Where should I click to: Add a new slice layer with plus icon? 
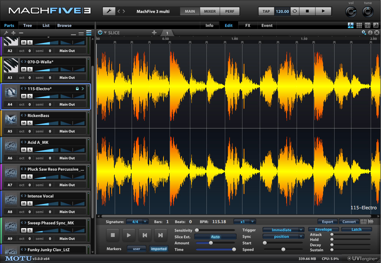pyautogui.click(x=154, y=33)
